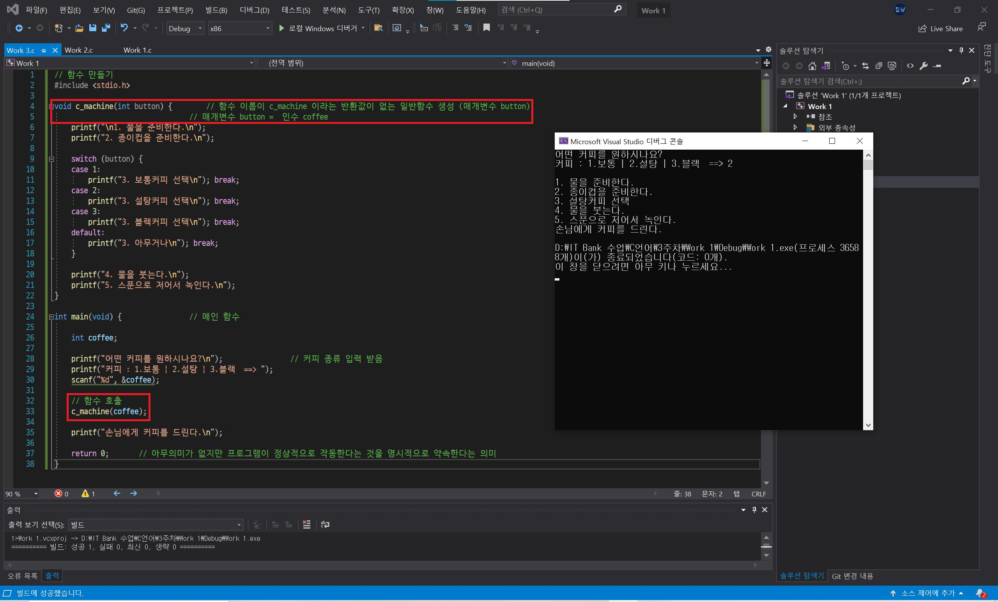Open the Find in Files icon
Image resolution: width=998 pixels, height=602 pixels.
coord(378,28)
